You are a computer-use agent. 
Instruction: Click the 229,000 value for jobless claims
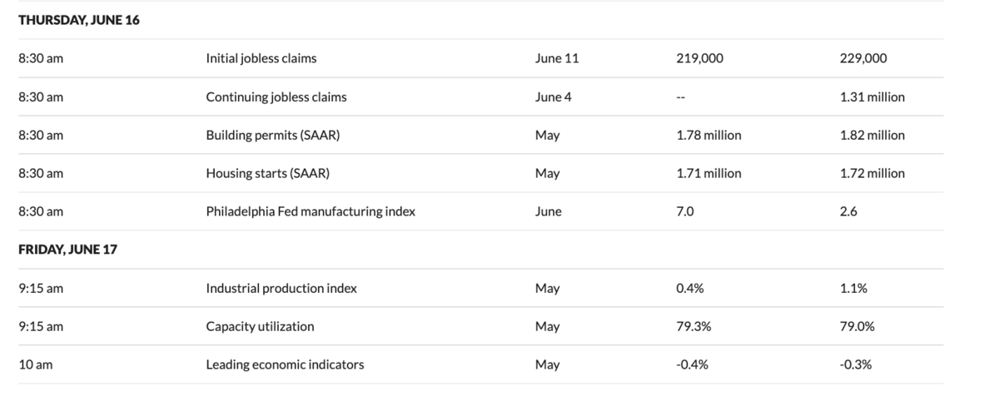click(863, 58)
